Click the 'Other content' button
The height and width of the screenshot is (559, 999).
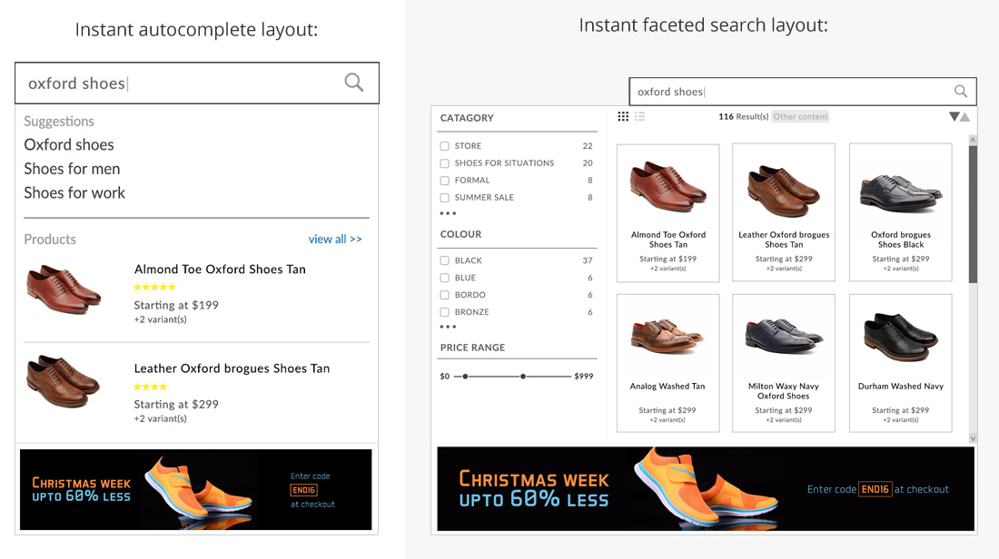[800, 116]
